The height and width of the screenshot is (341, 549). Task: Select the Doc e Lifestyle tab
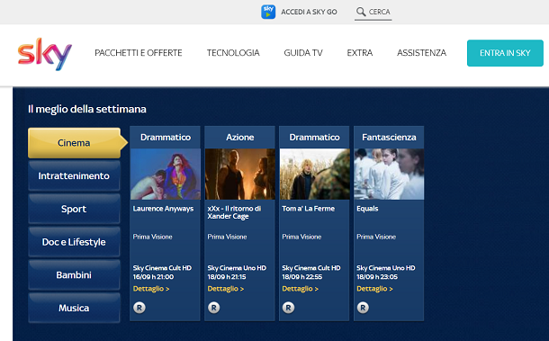pyautogui.click(x=74, y=242)
